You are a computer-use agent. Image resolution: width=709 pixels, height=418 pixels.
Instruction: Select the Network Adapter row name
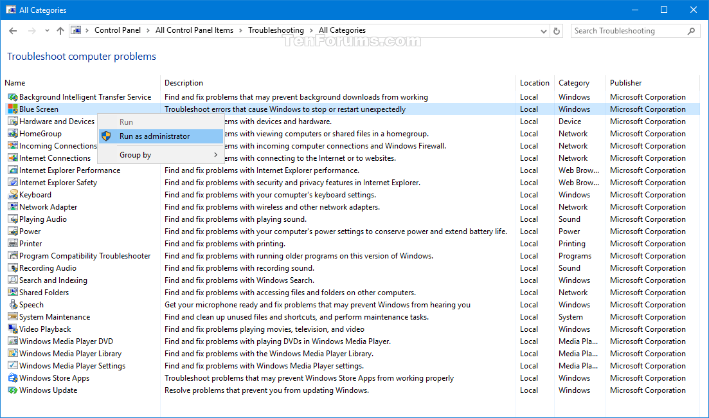[x=48, y=206]
